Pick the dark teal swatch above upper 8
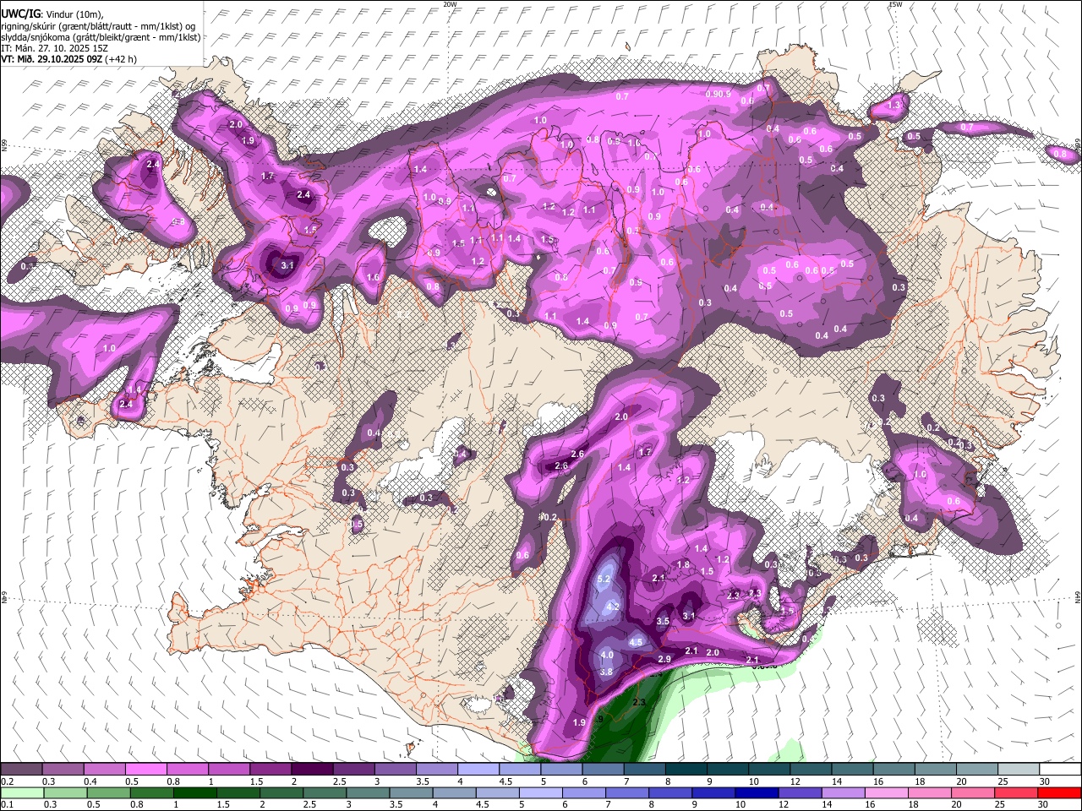1082x811 pixels. pyautogui.click(x=686, y=770)
